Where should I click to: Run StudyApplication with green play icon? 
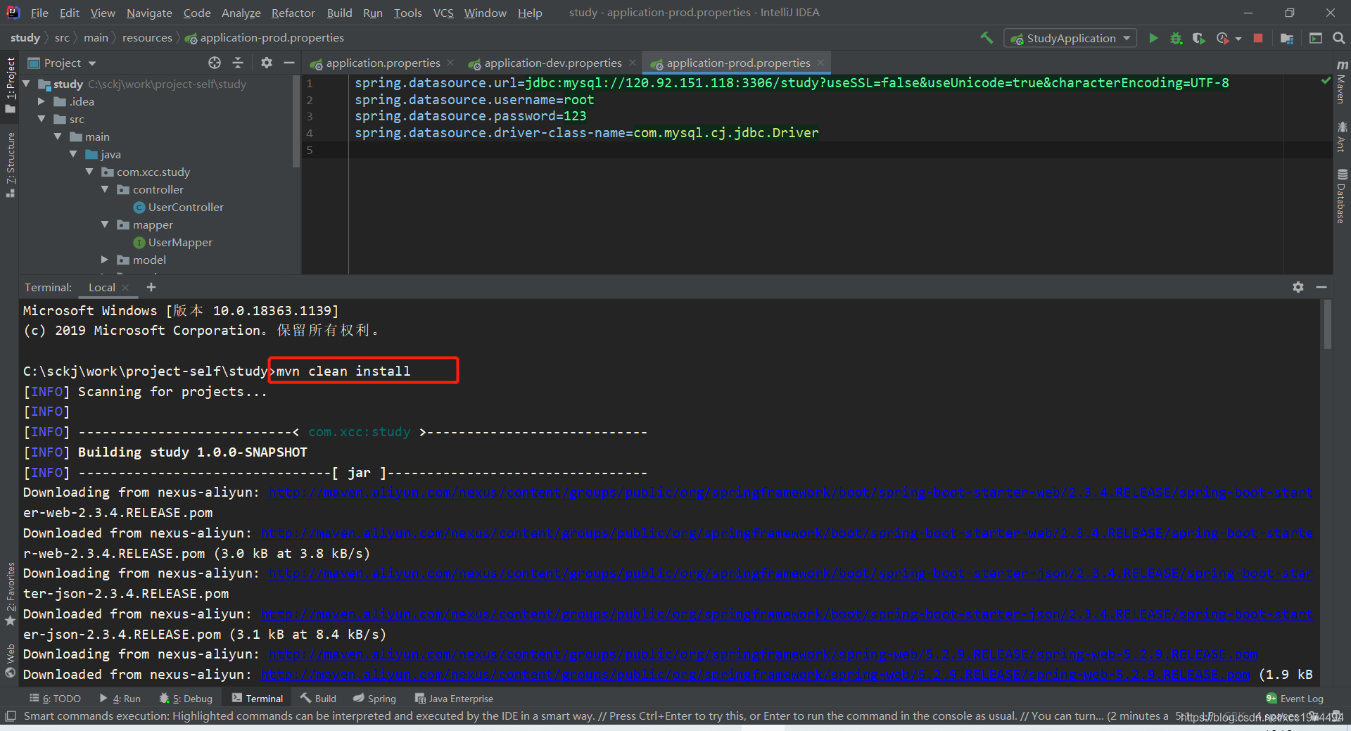click(1153, 38)
